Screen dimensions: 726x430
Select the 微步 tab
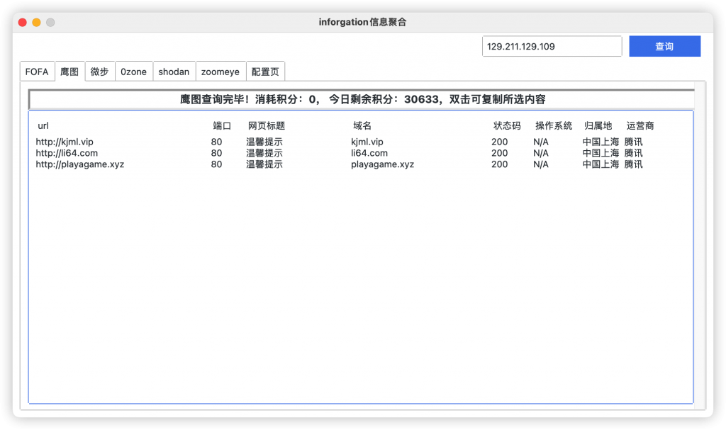pyautogui.click(x=99, y=71)
